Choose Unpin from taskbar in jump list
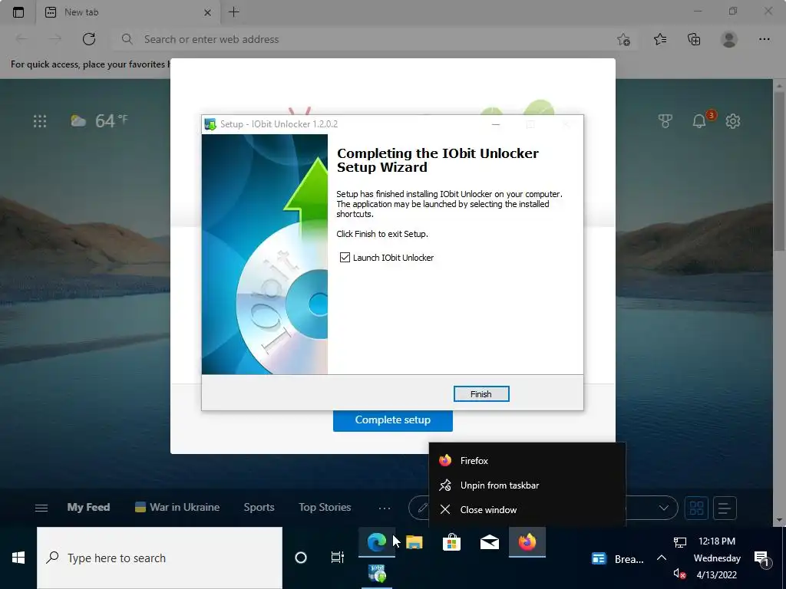786x589 pixels. (527, 485)
